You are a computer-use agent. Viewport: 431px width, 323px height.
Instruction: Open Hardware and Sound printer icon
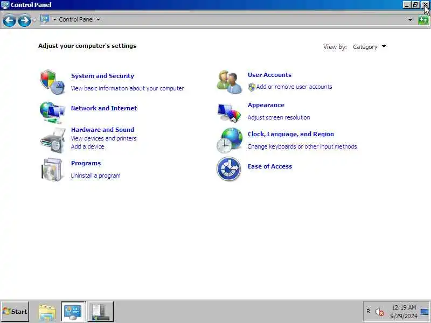point(52,141)
